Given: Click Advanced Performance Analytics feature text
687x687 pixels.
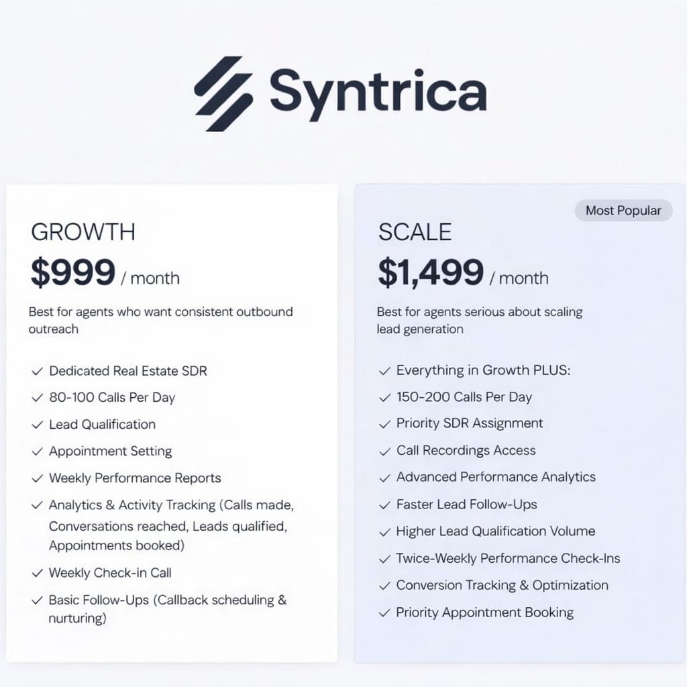Looking at the screenshot, I should tap(496, 478).
